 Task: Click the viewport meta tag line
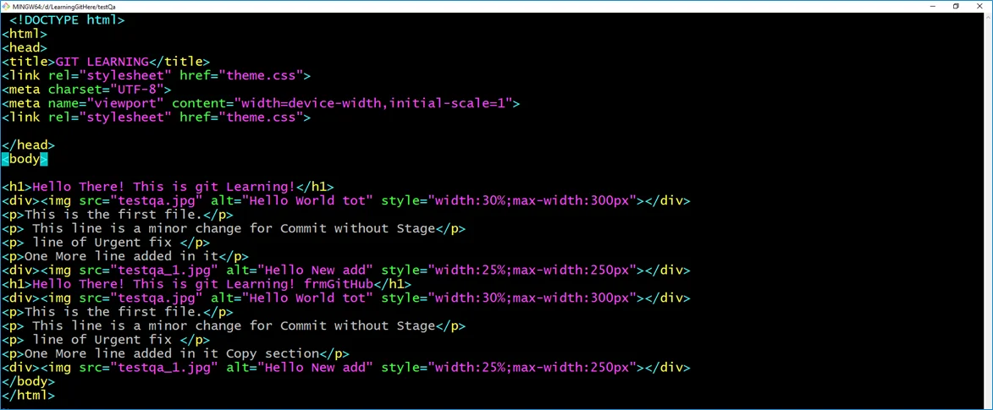[x=260, y=103]
